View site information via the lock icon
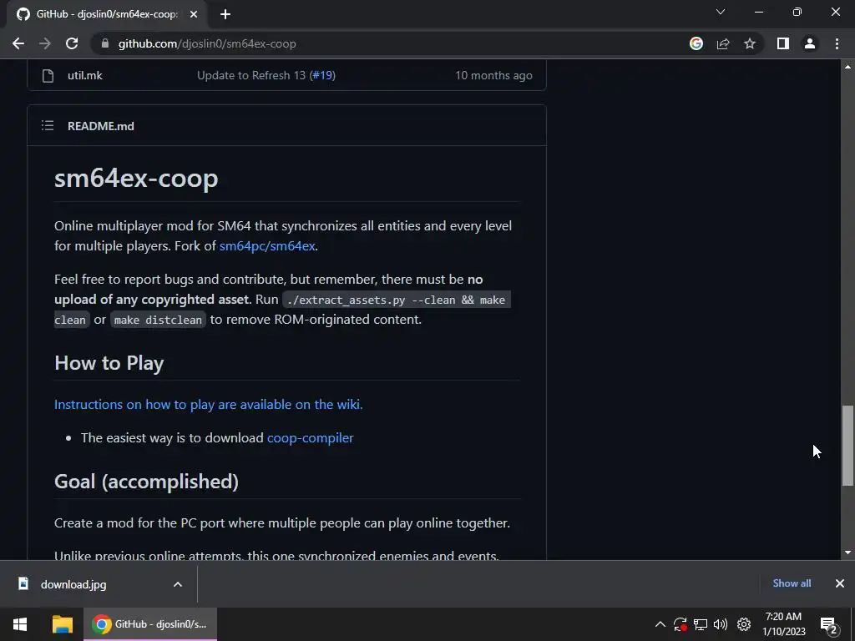Viewport: 855px width, 641px height. 105,43
